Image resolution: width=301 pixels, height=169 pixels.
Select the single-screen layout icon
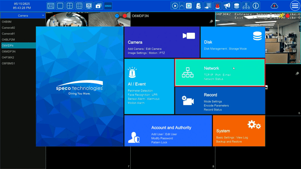(60, 6)
